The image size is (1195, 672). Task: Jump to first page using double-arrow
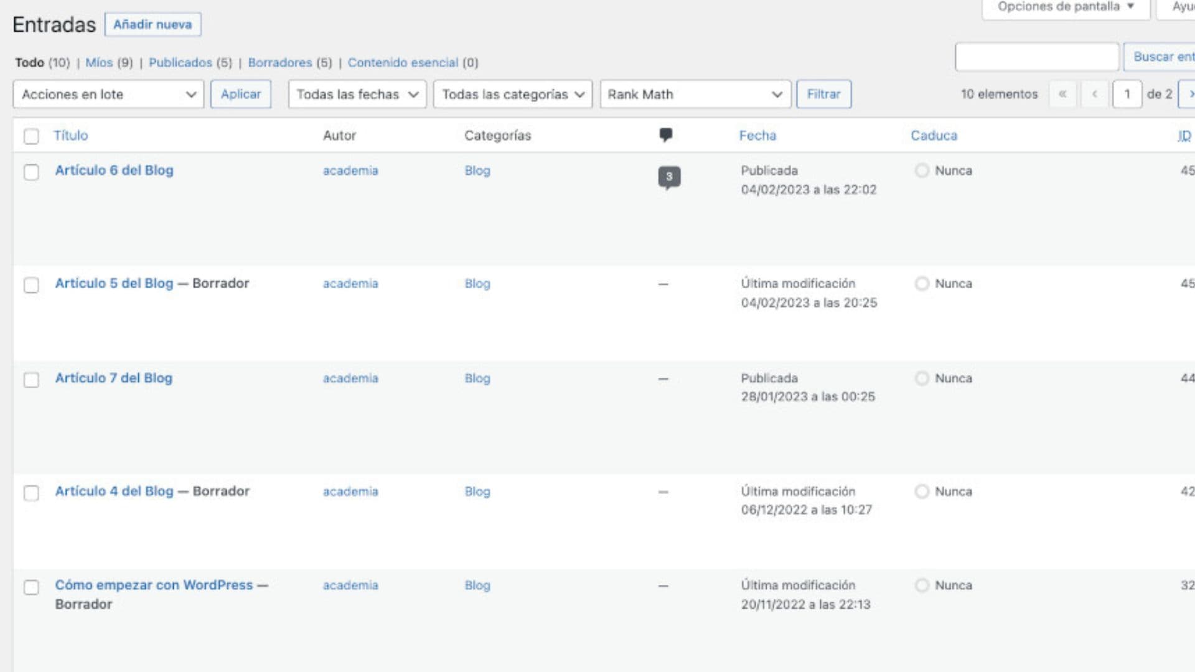[1064, 94]
